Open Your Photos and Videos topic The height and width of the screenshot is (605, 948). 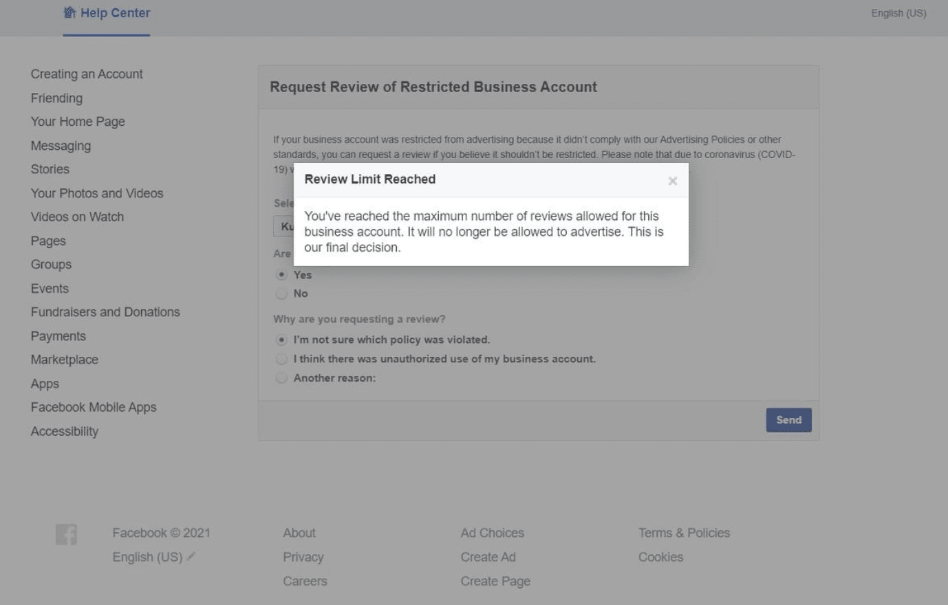coord(97,193)
